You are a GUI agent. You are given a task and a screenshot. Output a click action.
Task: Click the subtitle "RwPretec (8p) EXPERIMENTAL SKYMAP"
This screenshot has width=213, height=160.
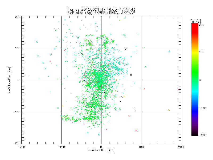[x=101, y=13]
